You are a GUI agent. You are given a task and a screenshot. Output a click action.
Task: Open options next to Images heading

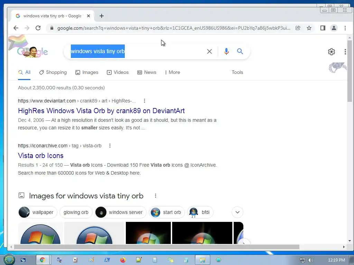[x=156, y=196]
